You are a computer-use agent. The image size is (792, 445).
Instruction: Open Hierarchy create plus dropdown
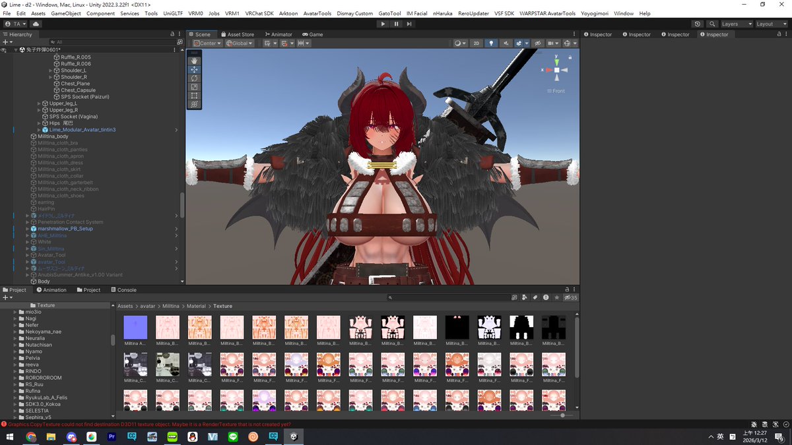[7, 42]
